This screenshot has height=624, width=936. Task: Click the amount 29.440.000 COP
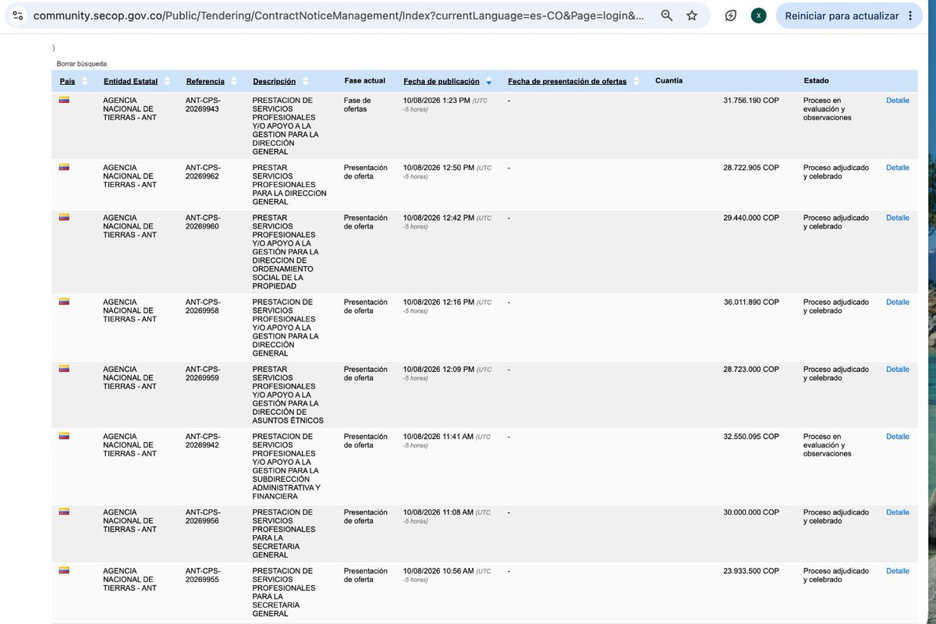(x=751, y=218)
